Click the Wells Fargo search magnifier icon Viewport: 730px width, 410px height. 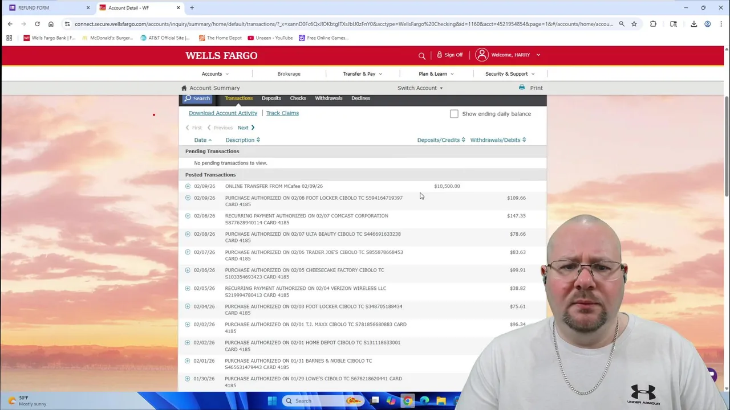(x=422, y=55)
